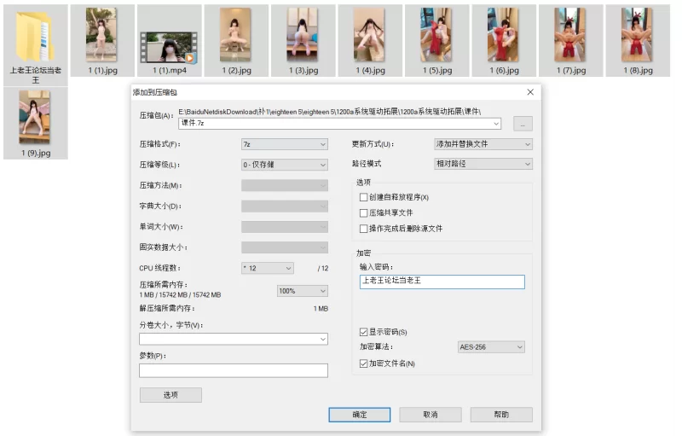Open the 路径模式 dropdown showing 相对路径
Image resolution: width=682 pixels, height=436 pixels.
[483, 164]
